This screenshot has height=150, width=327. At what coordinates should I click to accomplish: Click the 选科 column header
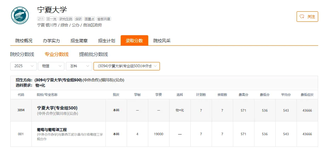[180, 95]
